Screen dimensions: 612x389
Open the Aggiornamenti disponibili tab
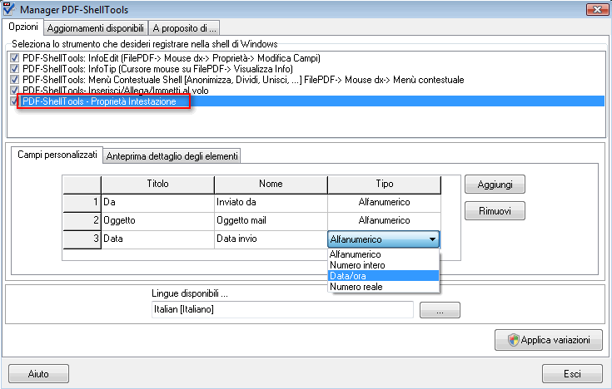point(96,28)
